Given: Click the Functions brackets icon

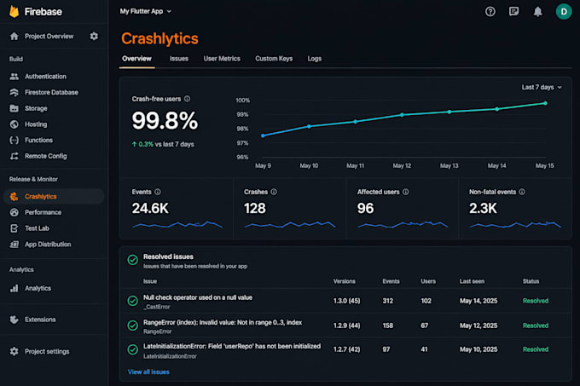Looking at the screenshot, I should [x=14, y=140].
